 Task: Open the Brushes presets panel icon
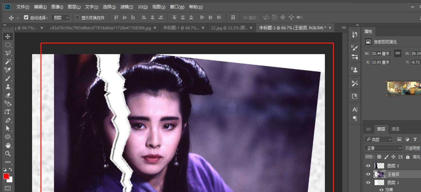pyautogui.click(x=355, y=56)
